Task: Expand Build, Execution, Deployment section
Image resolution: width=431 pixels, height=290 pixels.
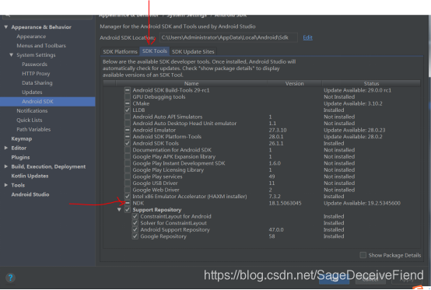Action: click(x=6, y=166)
